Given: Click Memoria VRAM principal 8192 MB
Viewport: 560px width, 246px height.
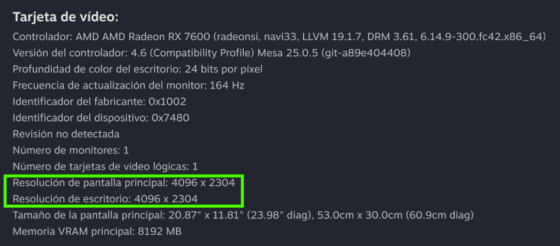Looking at the screenshot, I should (x=97, y=231).
